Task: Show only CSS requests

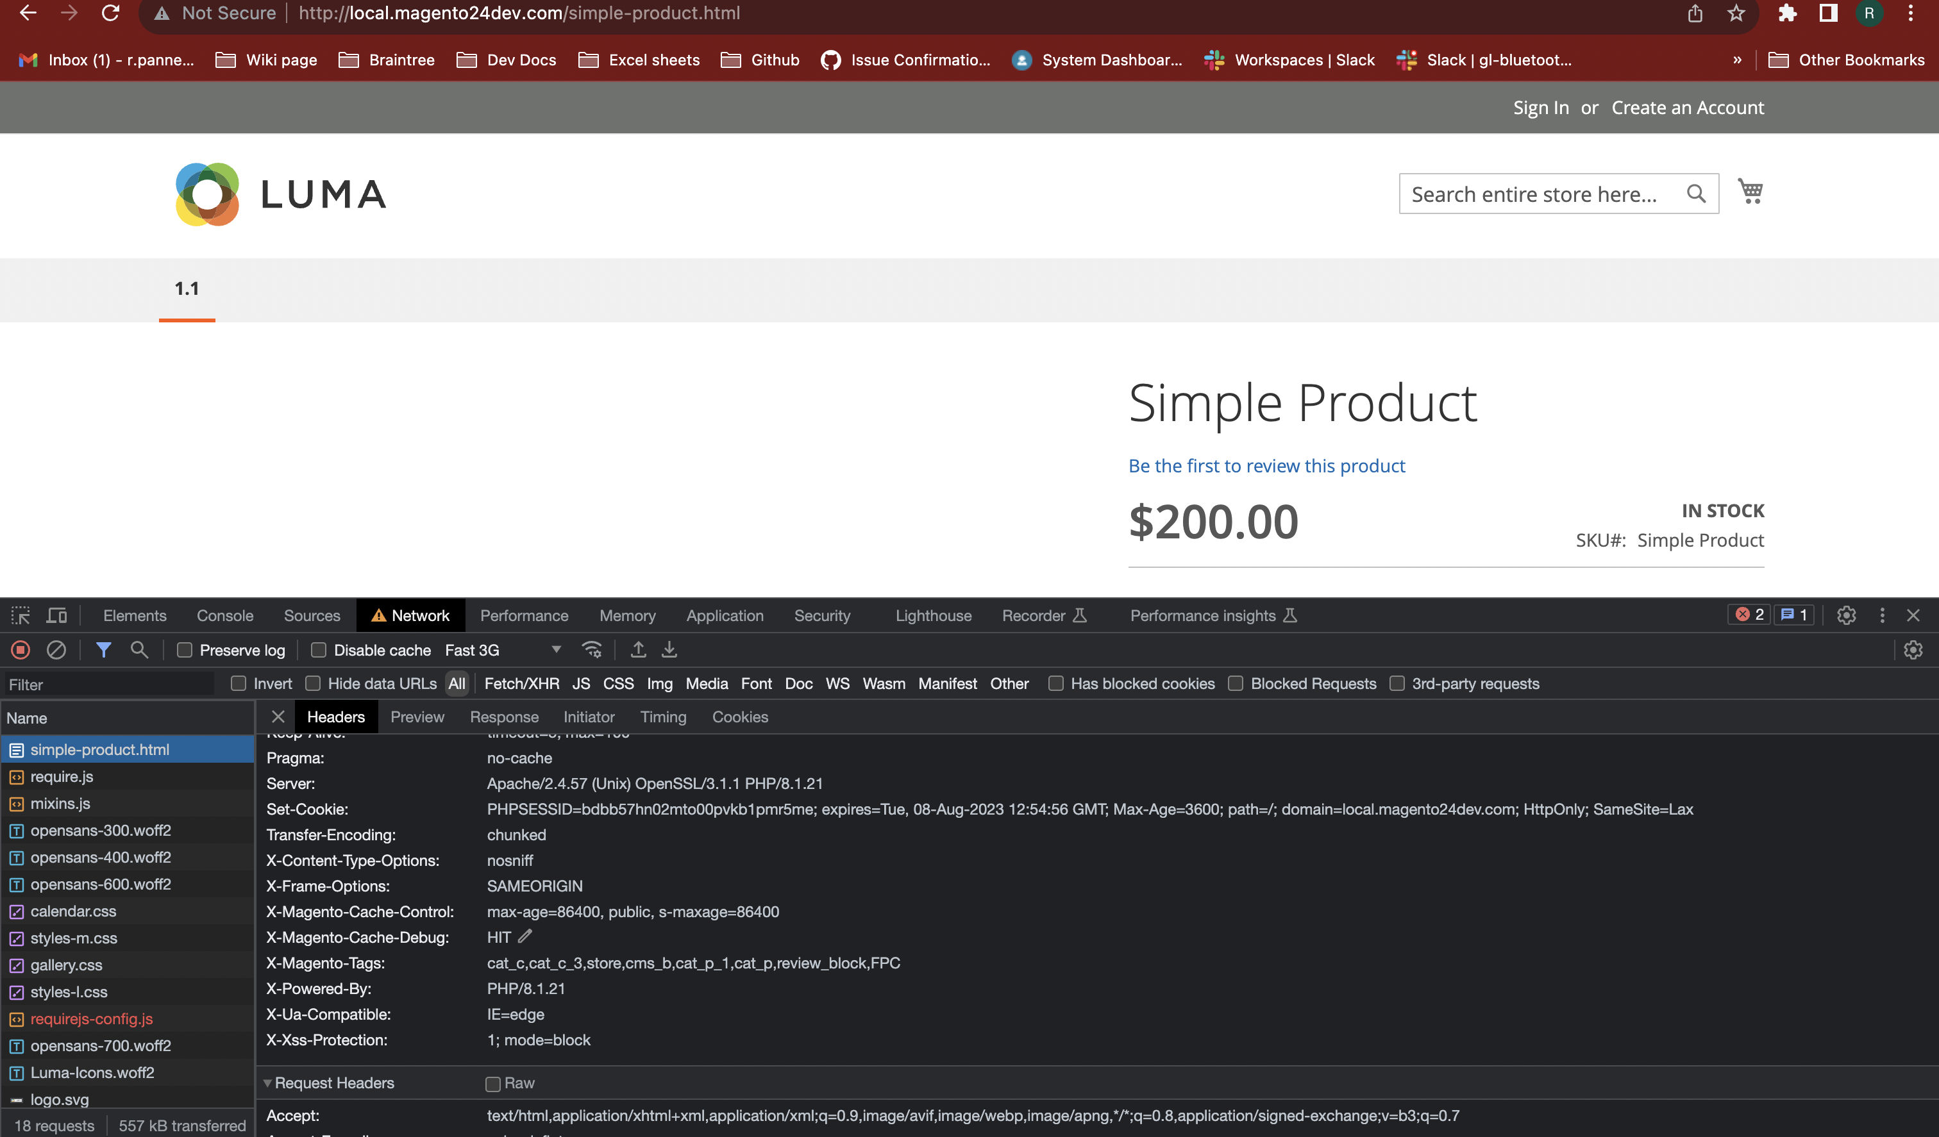Action: click(618, 683)
